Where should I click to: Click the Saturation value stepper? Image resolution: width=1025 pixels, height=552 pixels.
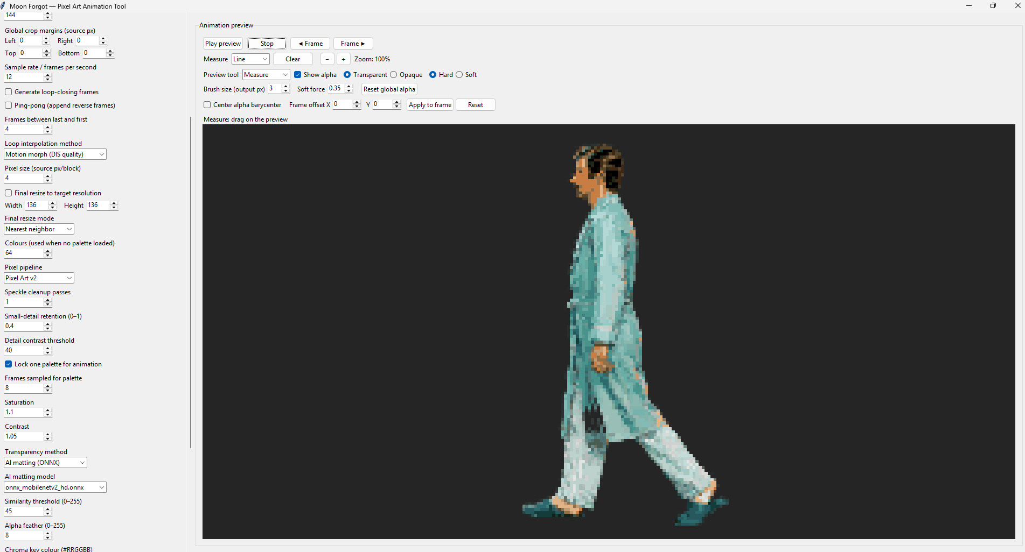(x=47, y=413)
